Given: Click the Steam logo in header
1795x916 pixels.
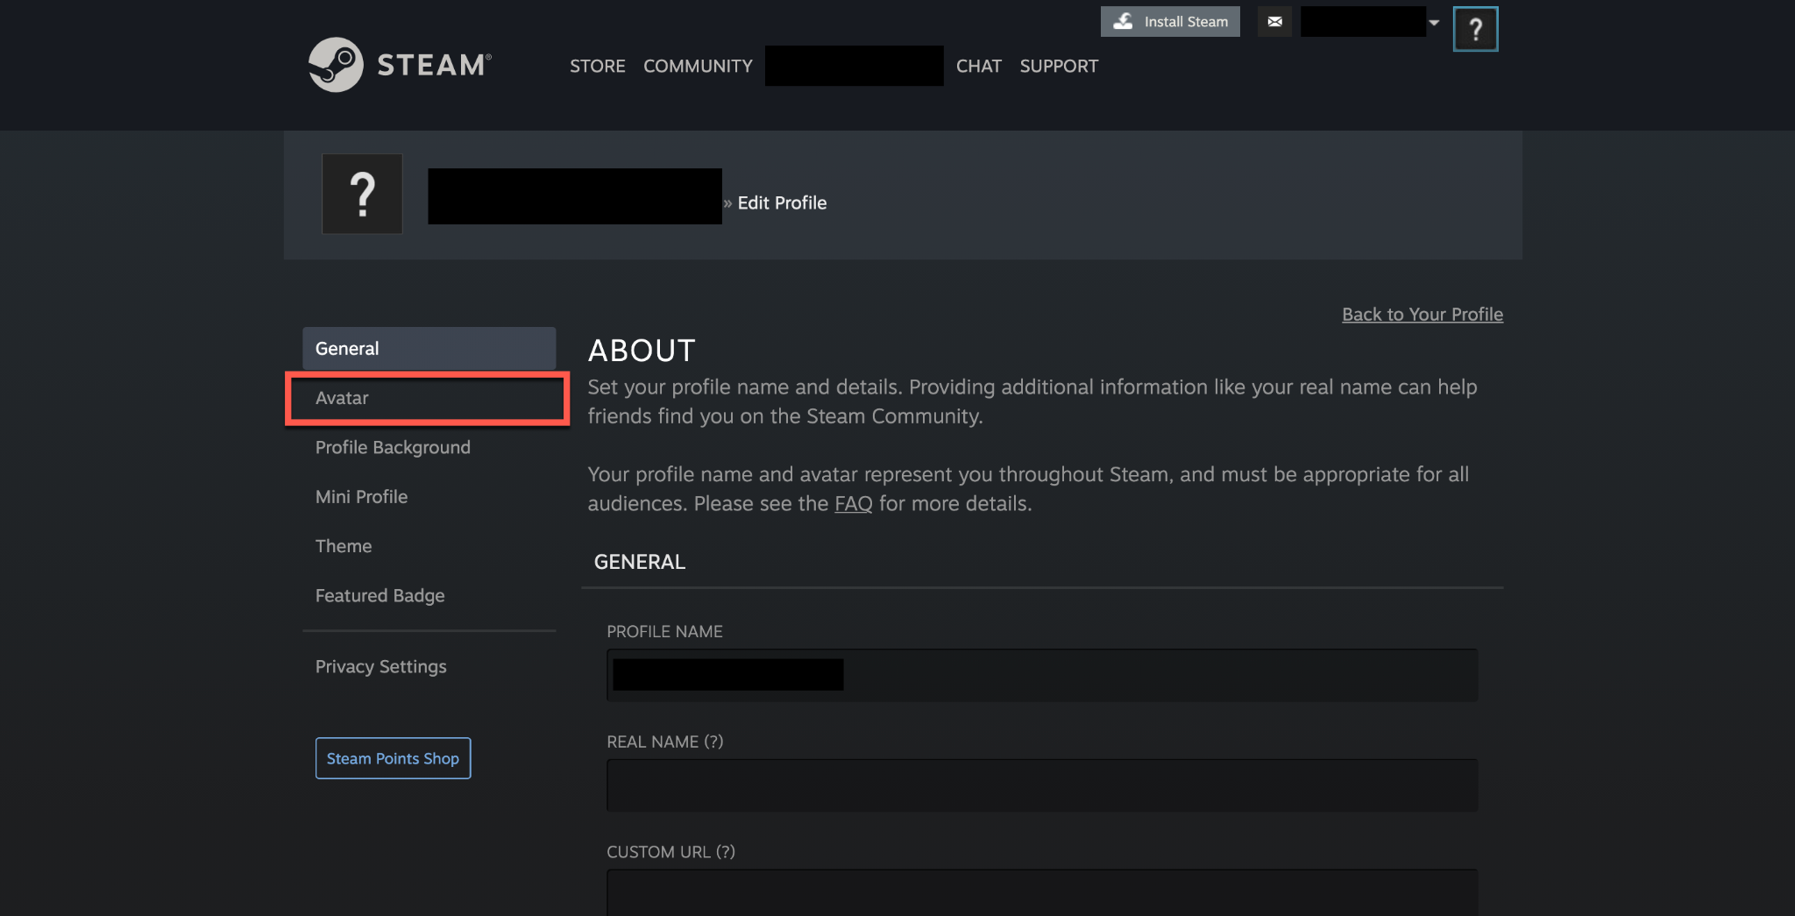Looking at the screenshot, I should pyautogui.click(x=400, y=65).
